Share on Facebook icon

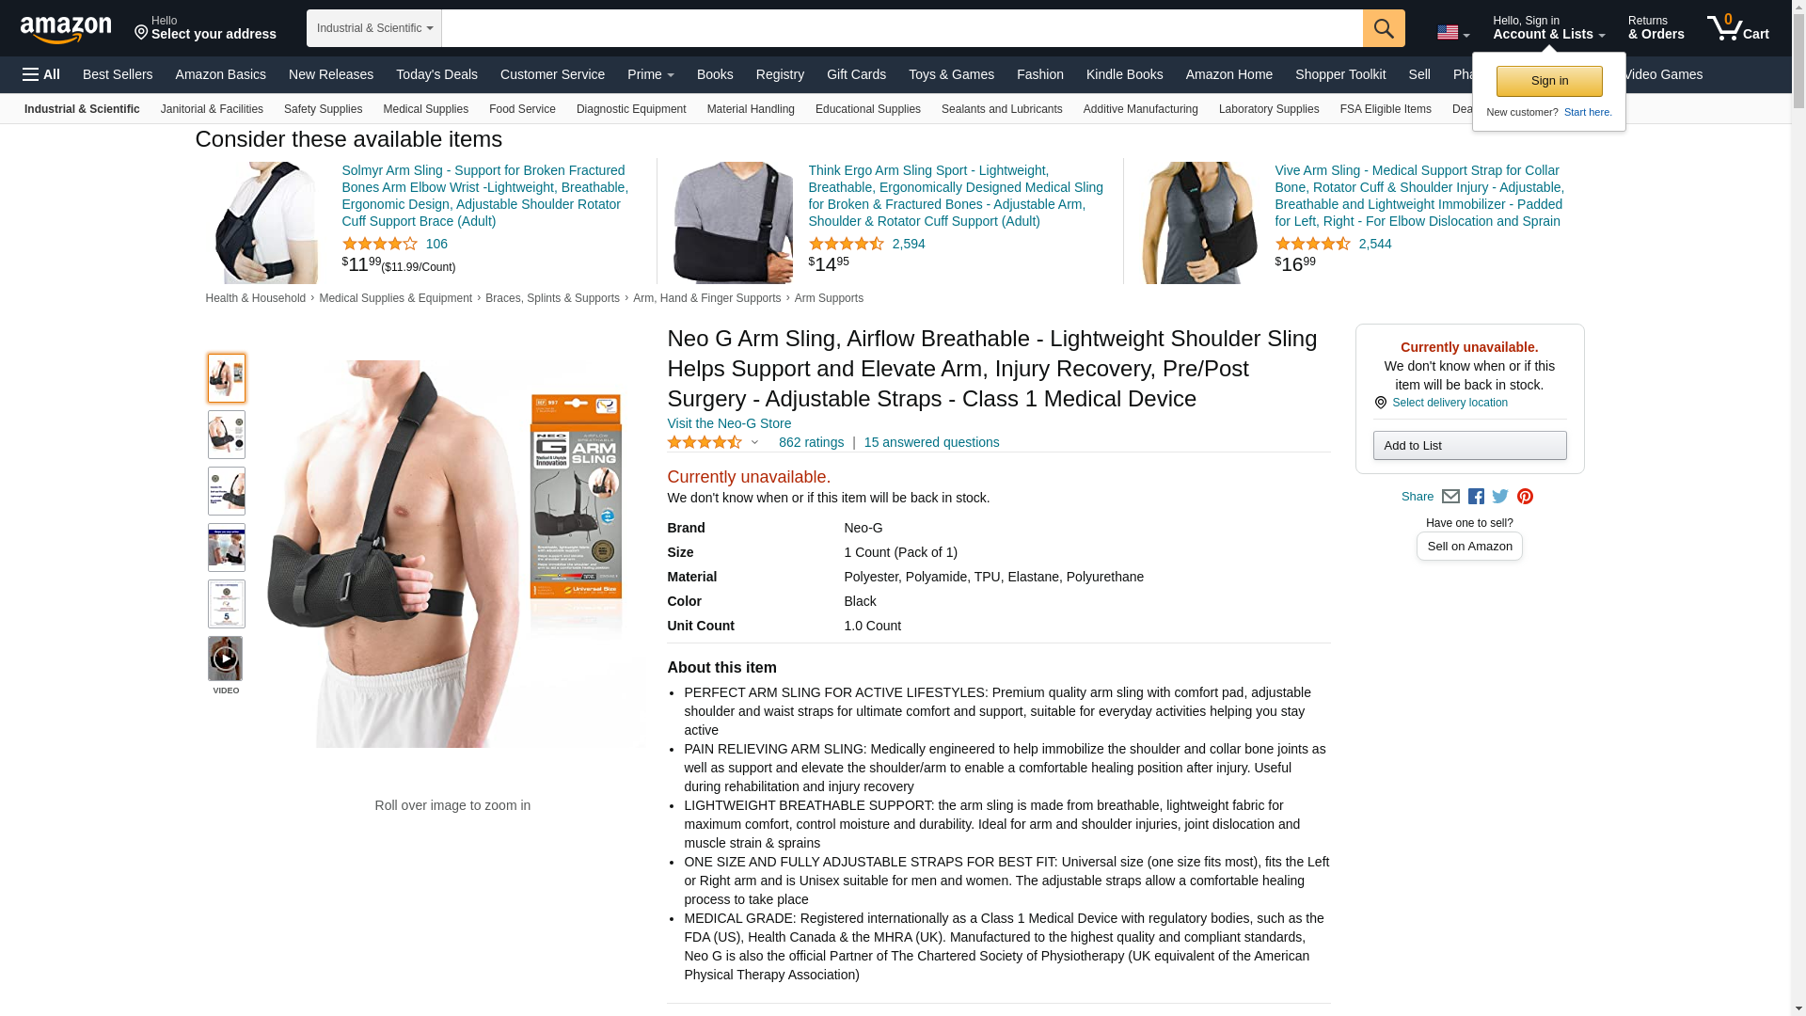point(1476,497)
